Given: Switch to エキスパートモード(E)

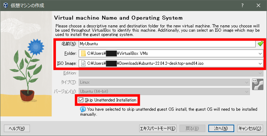Looking at the screenshot, I should point(157,129).
